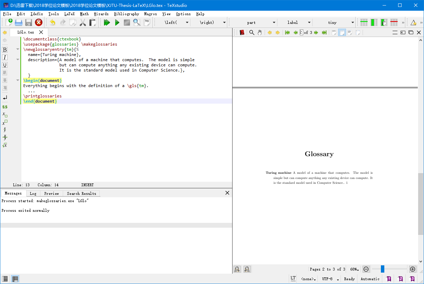Toggle bookmark 3 in status bar

pos(412,279)
